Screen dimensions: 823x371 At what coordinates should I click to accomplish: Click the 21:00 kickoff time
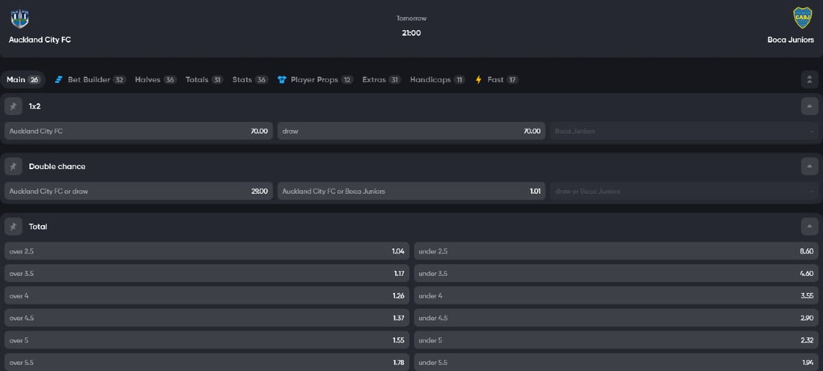pyautogui.click(x=411, y=33)
